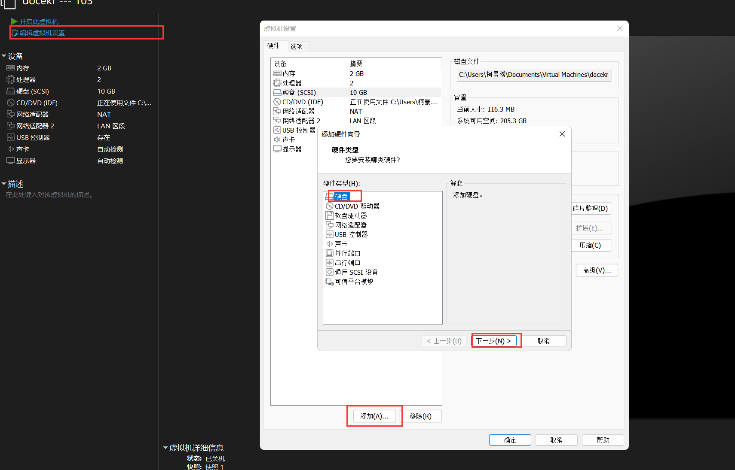Click 碎片整理(D) disk utility button
This screenshot has width=735, height=470.
(x=591, y=209)
